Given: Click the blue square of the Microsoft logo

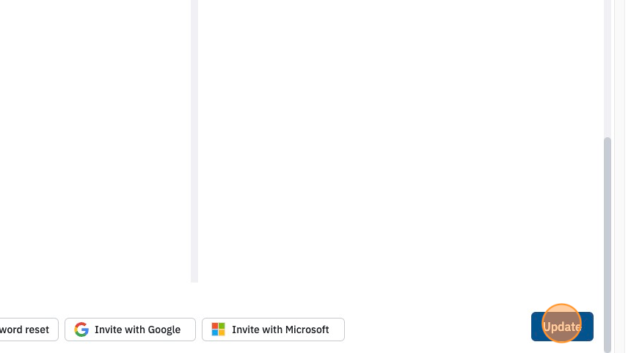Looking at the screenshot, I should (215, 333).
